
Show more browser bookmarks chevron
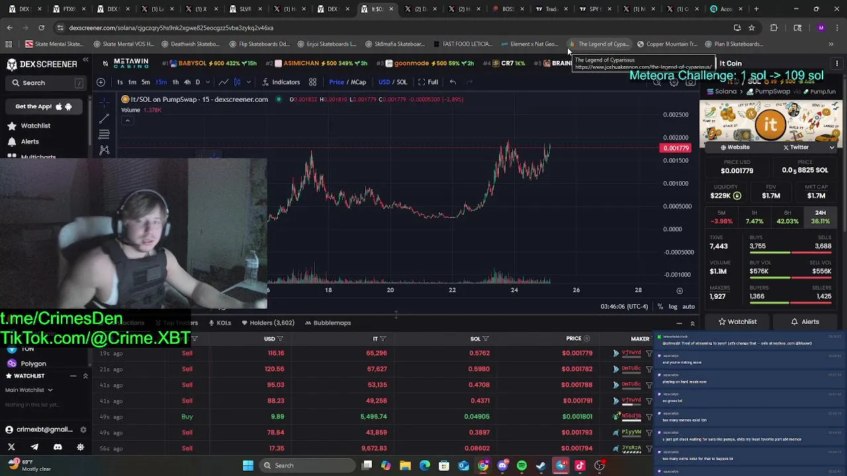(831, 44)
